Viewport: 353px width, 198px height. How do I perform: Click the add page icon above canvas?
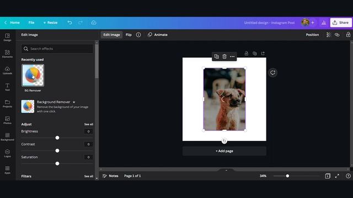(x=263, y=53)
